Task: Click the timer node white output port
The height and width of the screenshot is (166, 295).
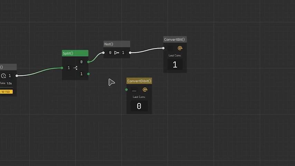Action: (17, 76)
